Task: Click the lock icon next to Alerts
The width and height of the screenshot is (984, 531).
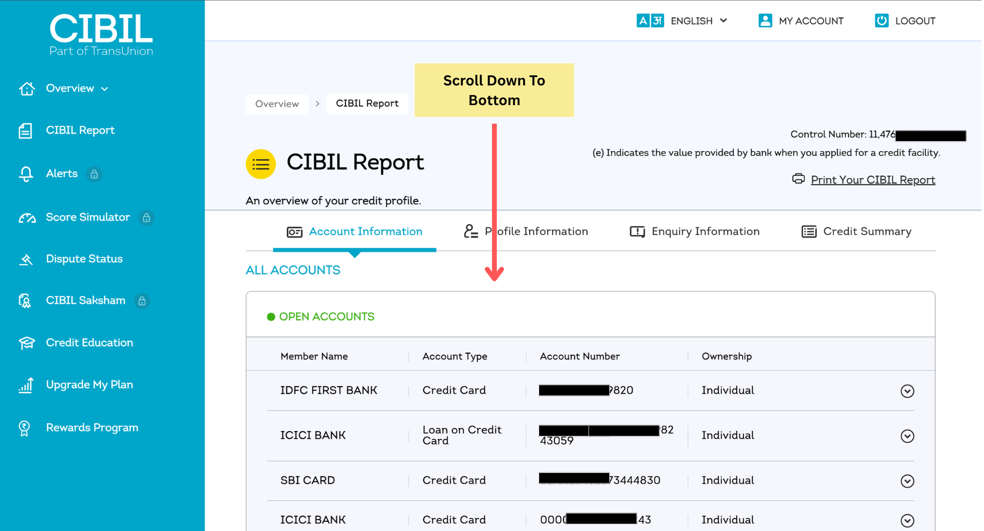Action: tap(94, 174)
